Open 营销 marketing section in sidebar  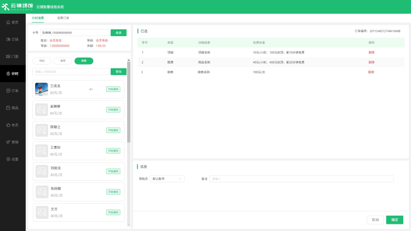coord(13,142)
